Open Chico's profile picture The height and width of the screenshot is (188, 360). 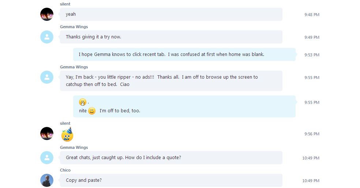pyautogui.click(x=47, y=180)
